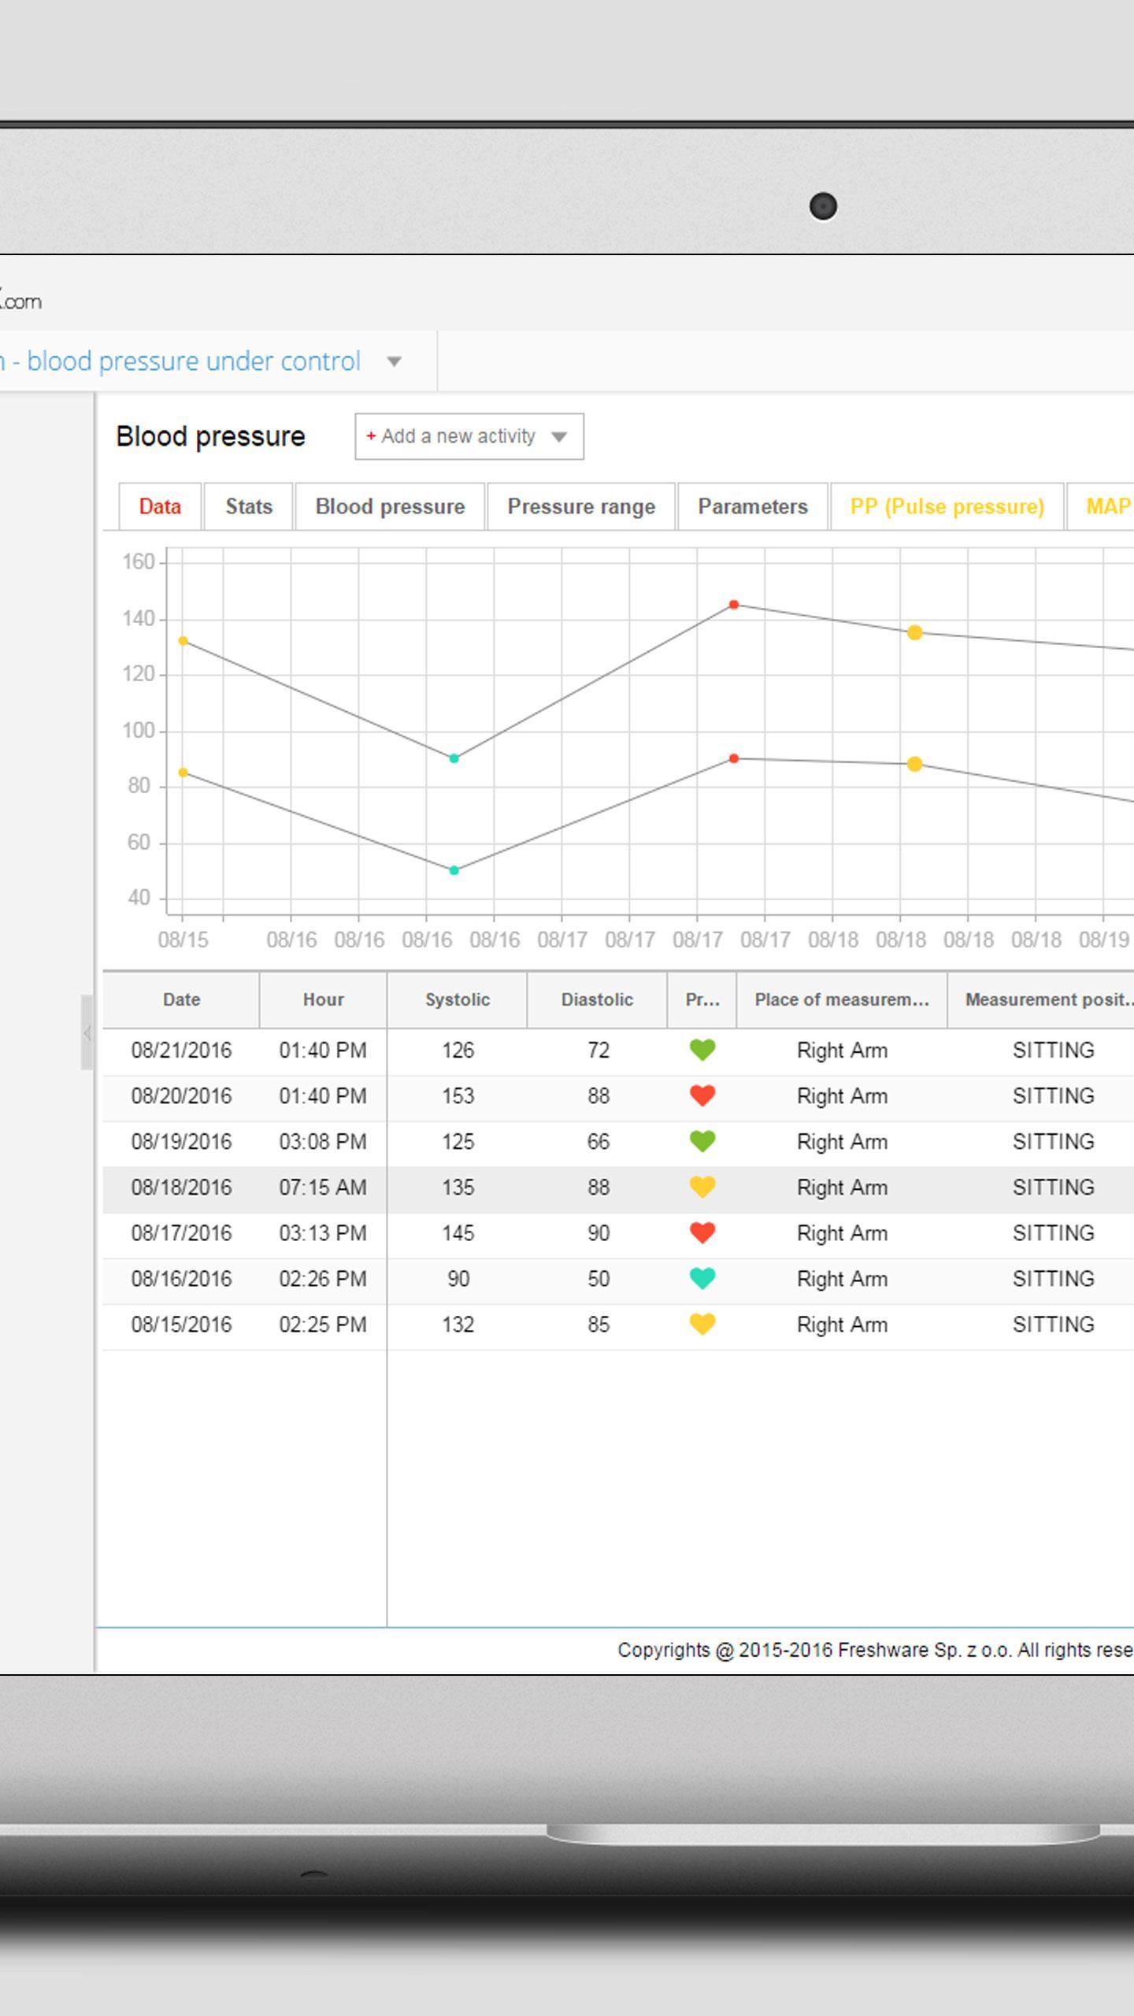Select the teal diastolic chart point at 50
This screenshot has height=2016, width=1134.
coord(454,870)
